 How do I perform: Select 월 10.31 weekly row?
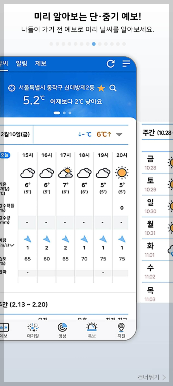pyautogui.click(x=157, y=228)
